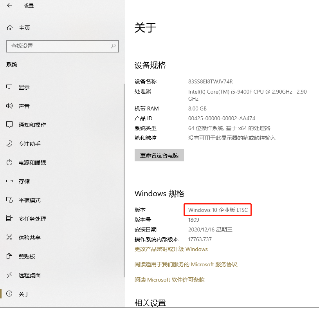Open 远程桌面 remote desktop settings
The width and height of the screenshot is (319, 309).
point(29,275)
